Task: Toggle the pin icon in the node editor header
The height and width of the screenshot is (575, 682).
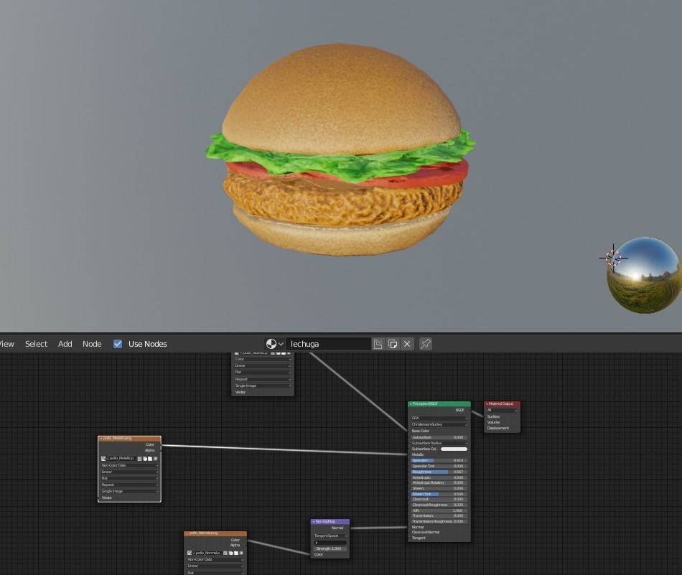Action: [x=426, y=344]
